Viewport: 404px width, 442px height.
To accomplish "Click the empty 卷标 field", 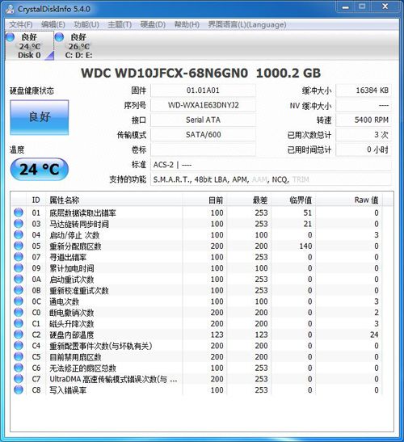I will pyautogui.click(x=203, y=149).
